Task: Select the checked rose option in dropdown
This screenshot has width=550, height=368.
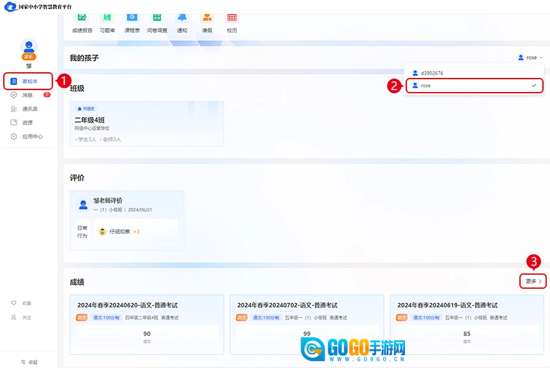Action: coord(474,85)
